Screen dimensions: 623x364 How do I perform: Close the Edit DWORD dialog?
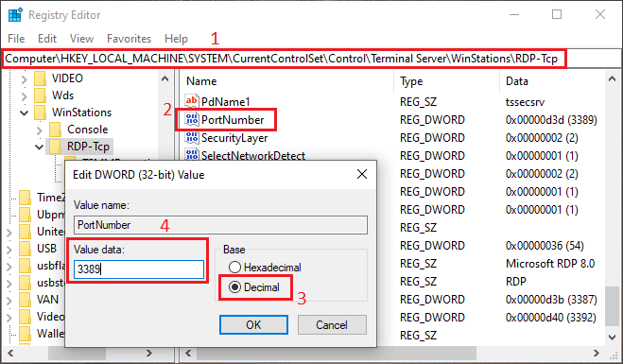362,174
